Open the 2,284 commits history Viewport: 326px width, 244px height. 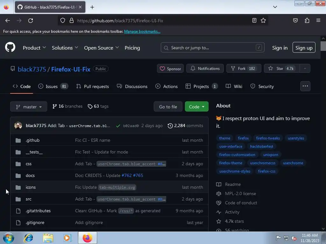[185, 125]
